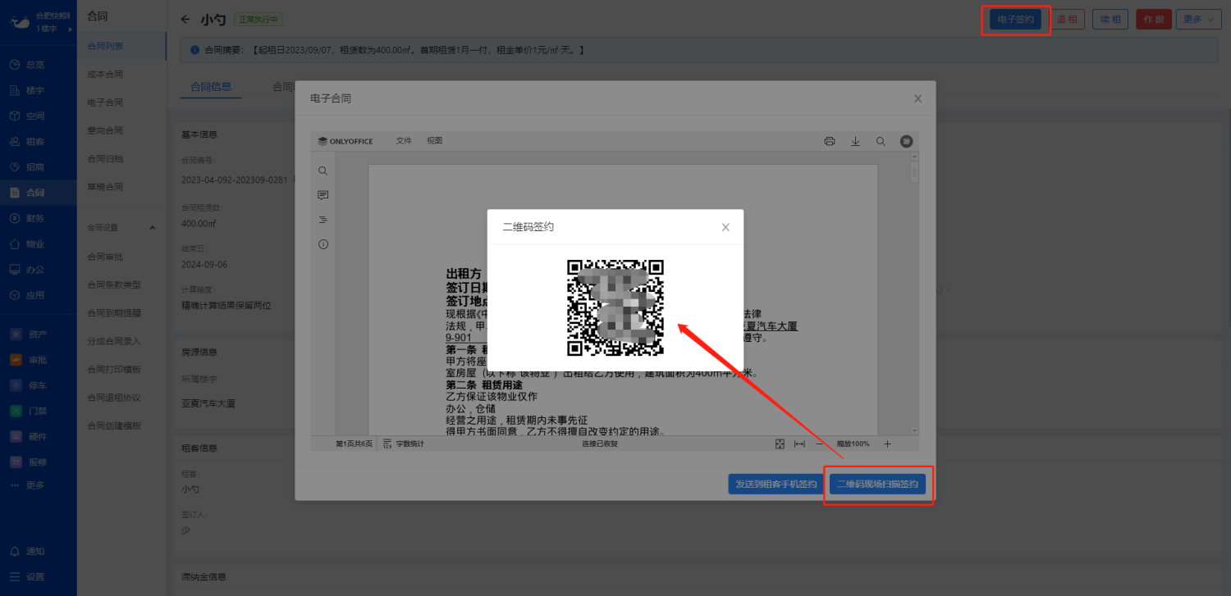
Task: Open 报修 in the main sidebar
Action: [39, 462]
